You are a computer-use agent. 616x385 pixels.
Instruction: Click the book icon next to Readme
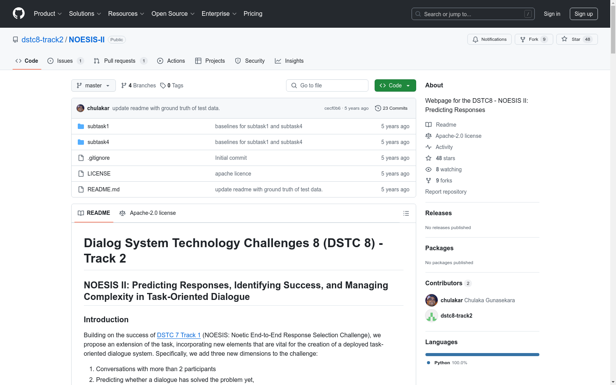429,125
